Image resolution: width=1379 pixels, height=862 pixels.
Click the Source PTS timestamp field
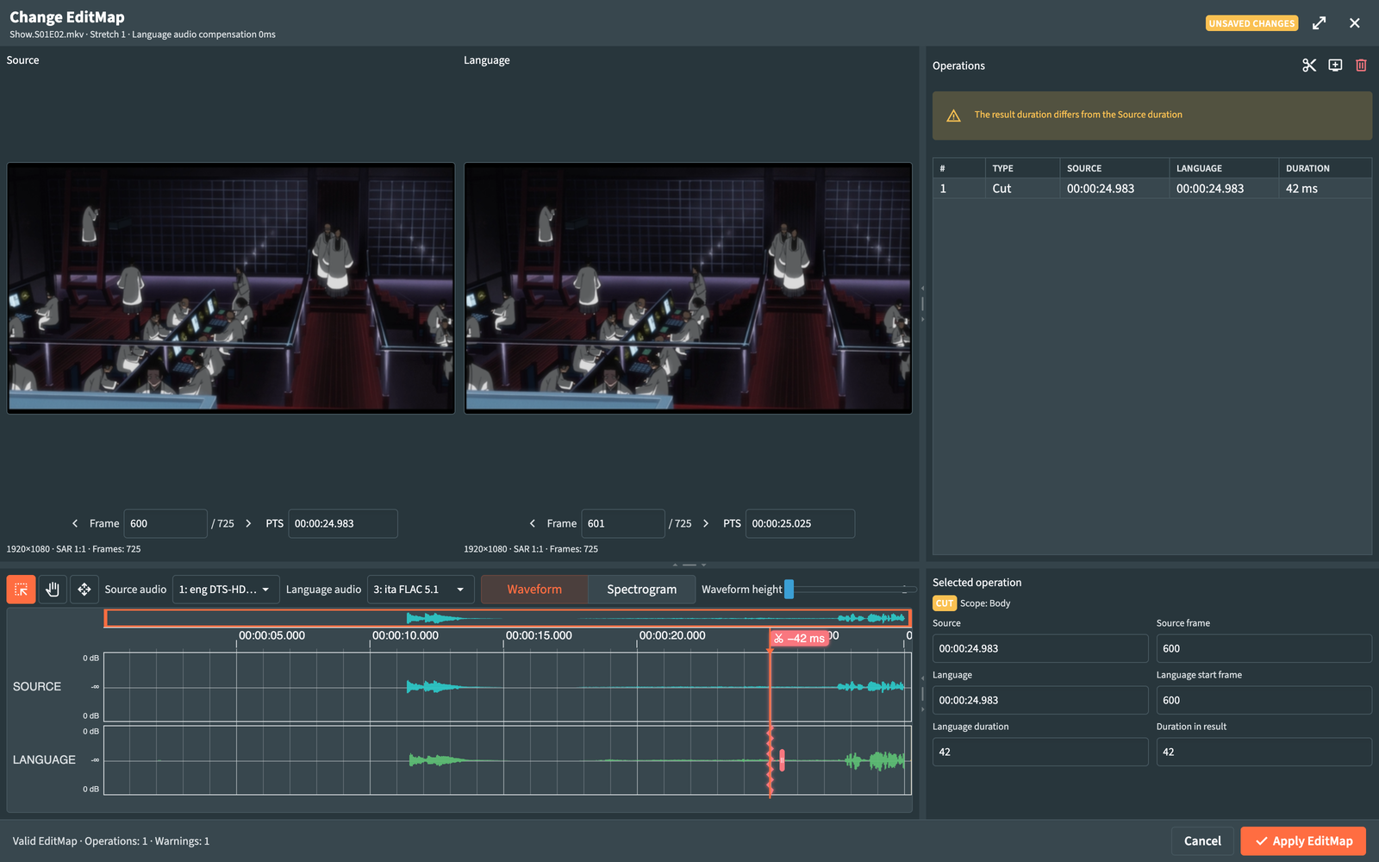coord(343,523)
